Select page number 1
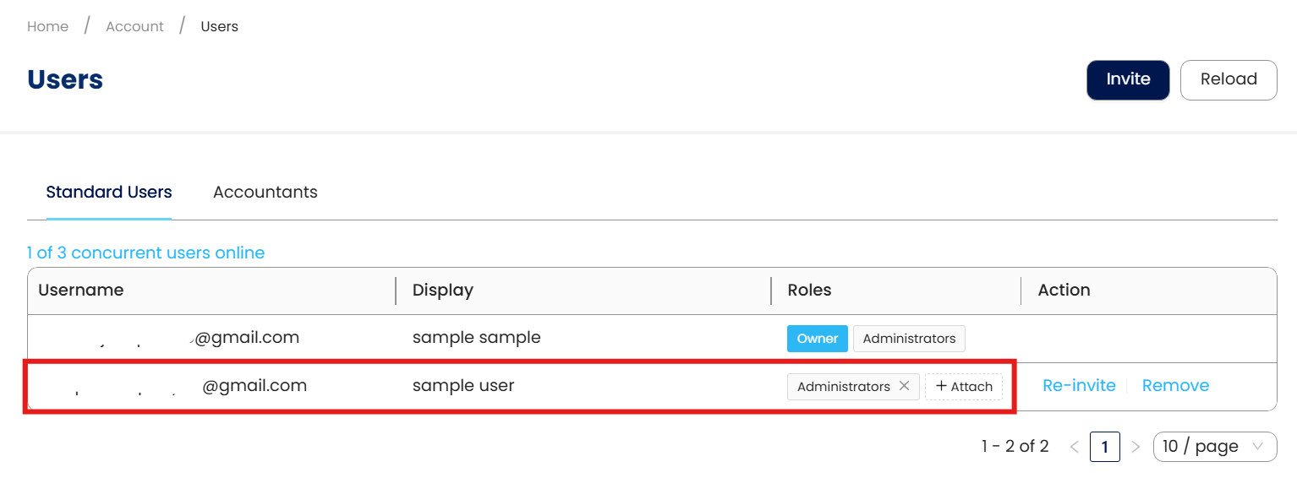The width and height of the screenshot is (1297, 489). click(x=1105, y=447)
